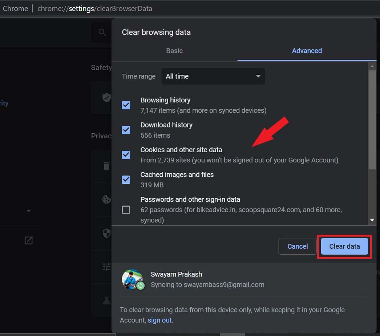This screenshot has height=336, width=380.
Task: Select the shield icon for security settings
Action: point(106,233)
